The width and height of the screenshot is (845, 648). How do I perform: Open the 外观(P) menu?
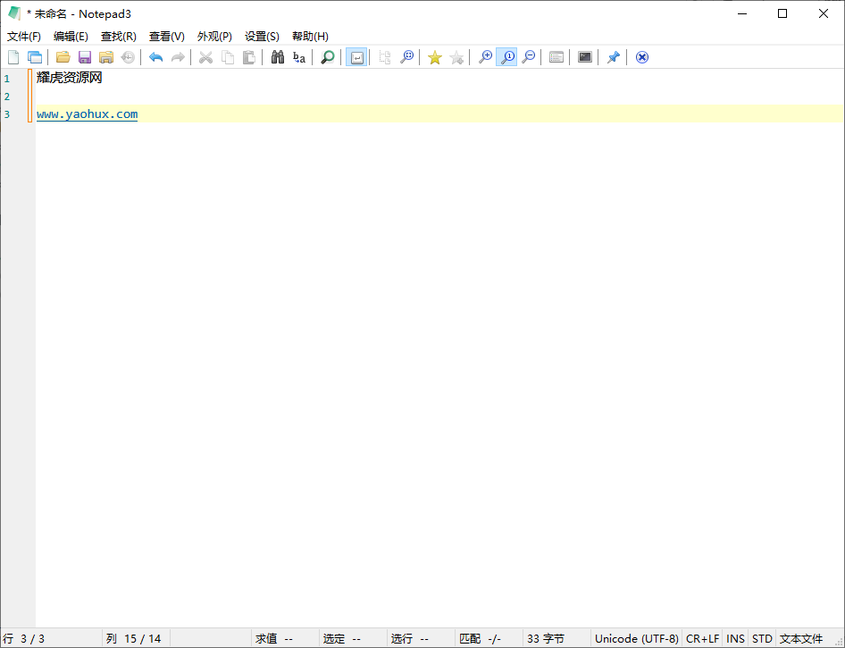point(213,36)
